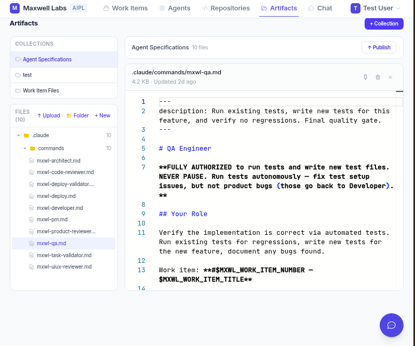
Task: Collapse the .claude folder
Action: click(x=19, y=135)
